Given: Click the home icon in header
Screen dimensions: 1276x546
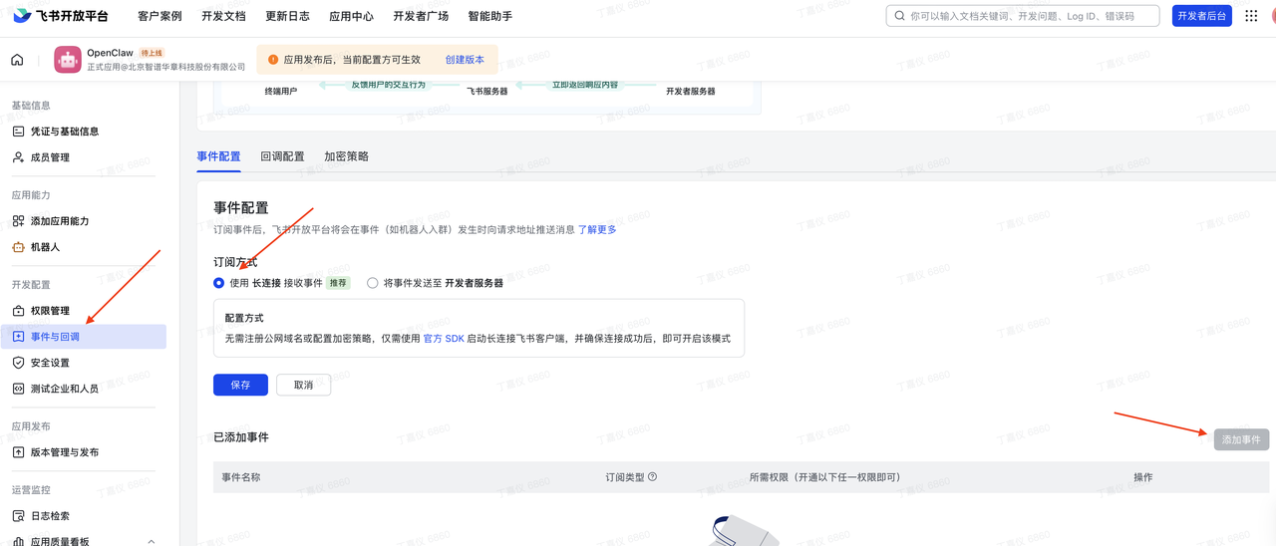Looking at the screenshot, I should click(x=17, y=60).
